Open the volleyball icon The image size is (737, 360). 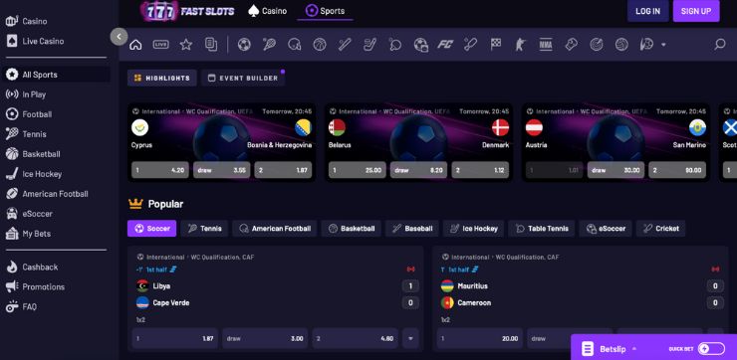621,45
